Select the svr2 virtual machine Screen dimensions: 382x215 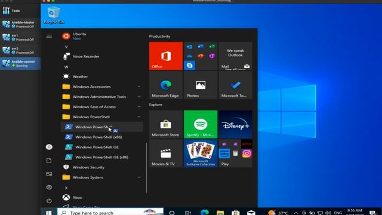click(20, 50)
